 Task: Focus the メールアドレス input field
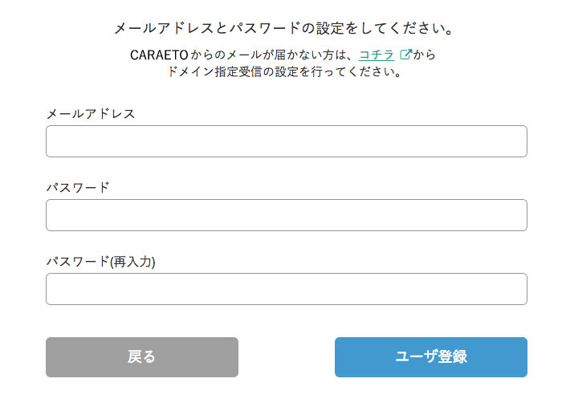(287, 141)
